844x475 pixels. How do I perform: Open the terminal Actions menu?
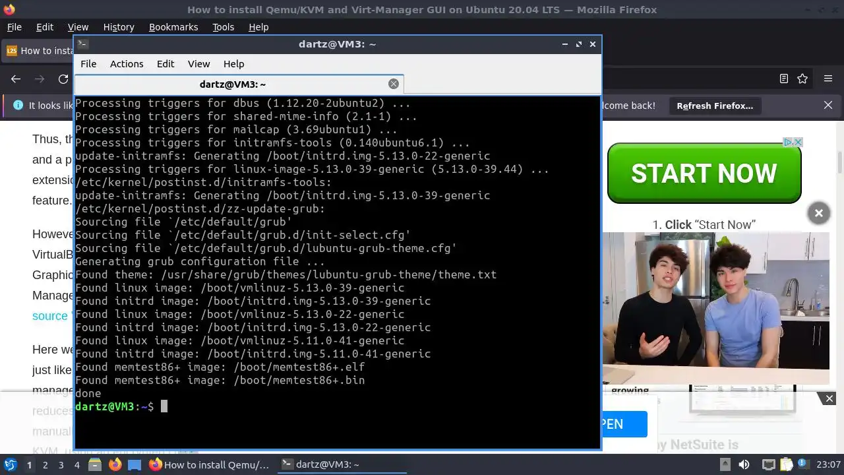click(x=127, y=64)
